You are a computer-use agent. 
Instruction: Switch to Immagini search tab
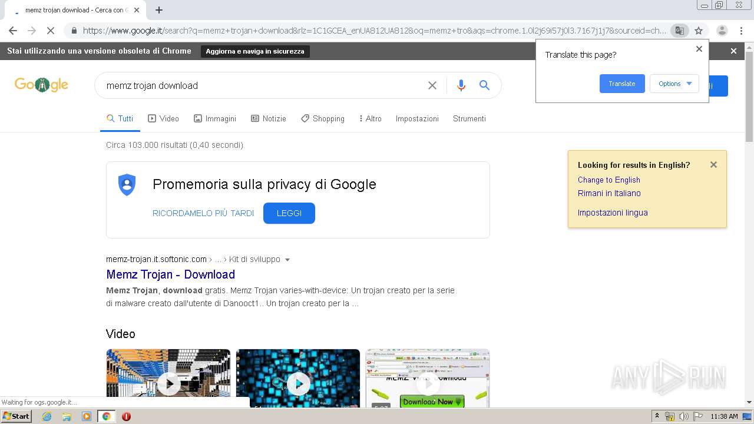[215, 118]
